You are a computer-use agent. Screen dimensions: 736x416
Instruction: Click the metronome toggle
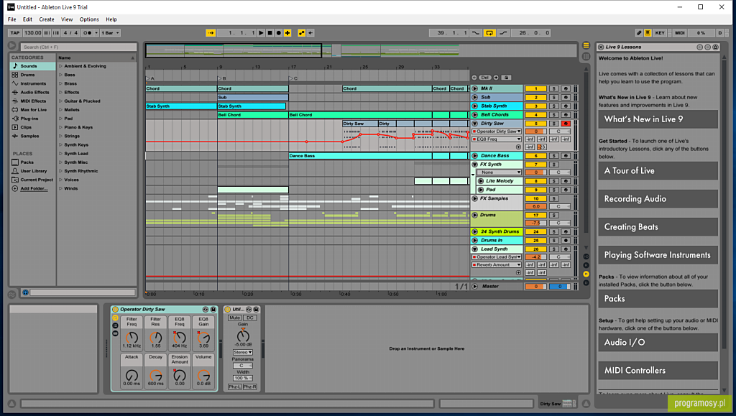pyautogui.click(x=87, y=33)
